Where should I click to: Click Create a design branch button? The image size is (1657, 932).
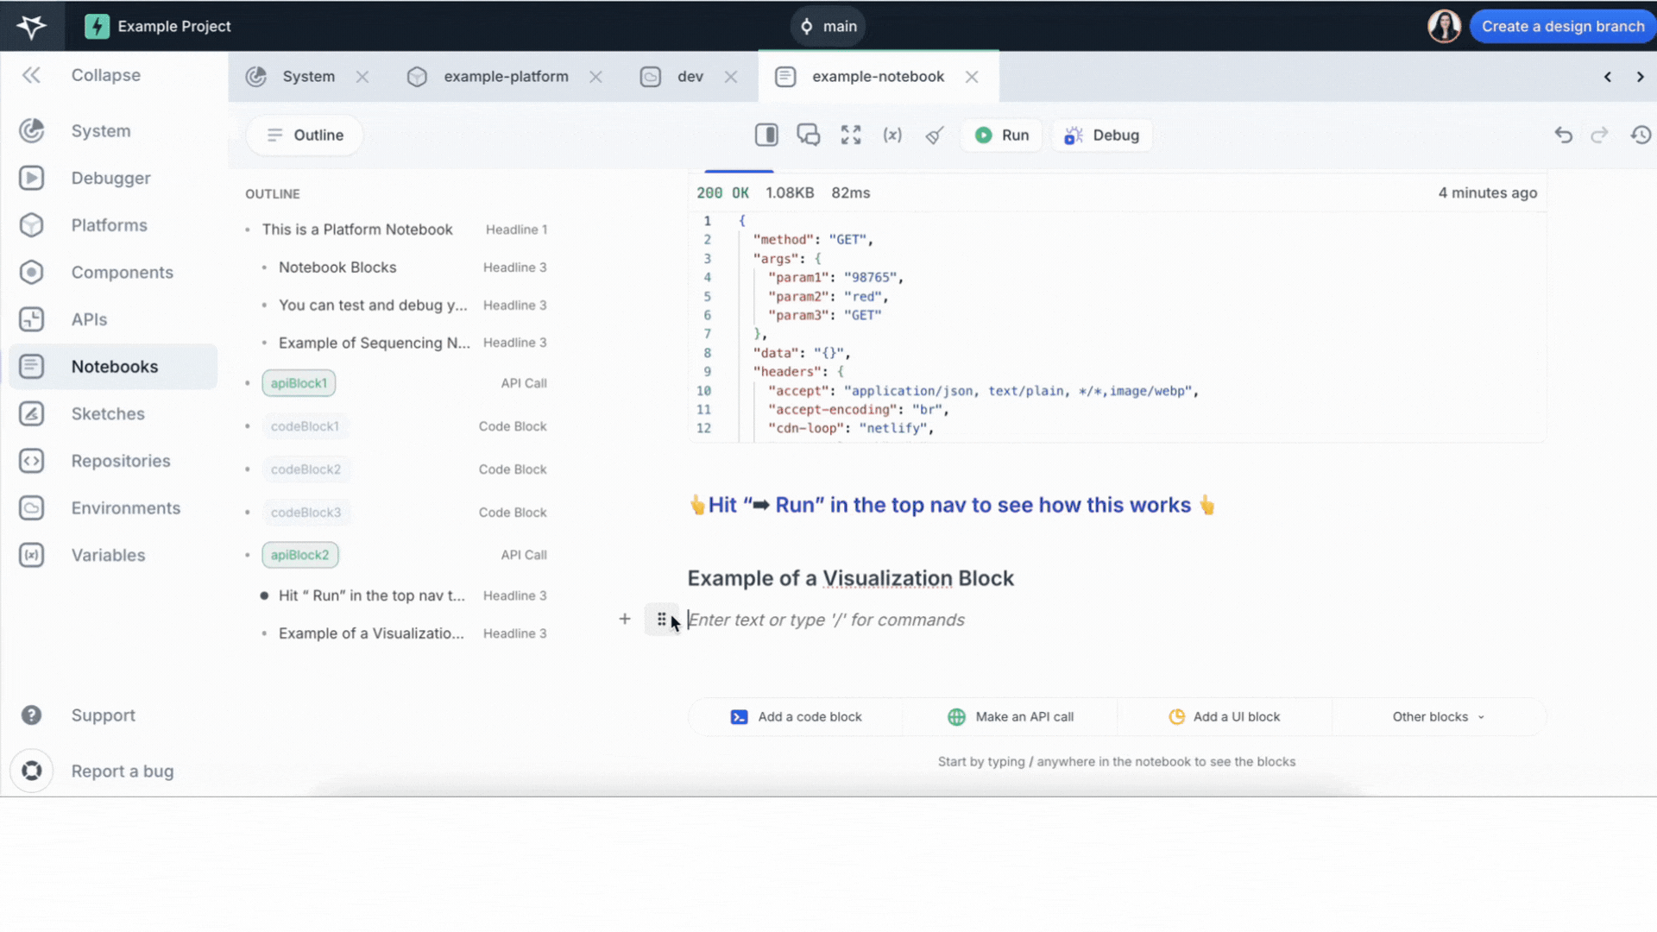point(1563,26)
